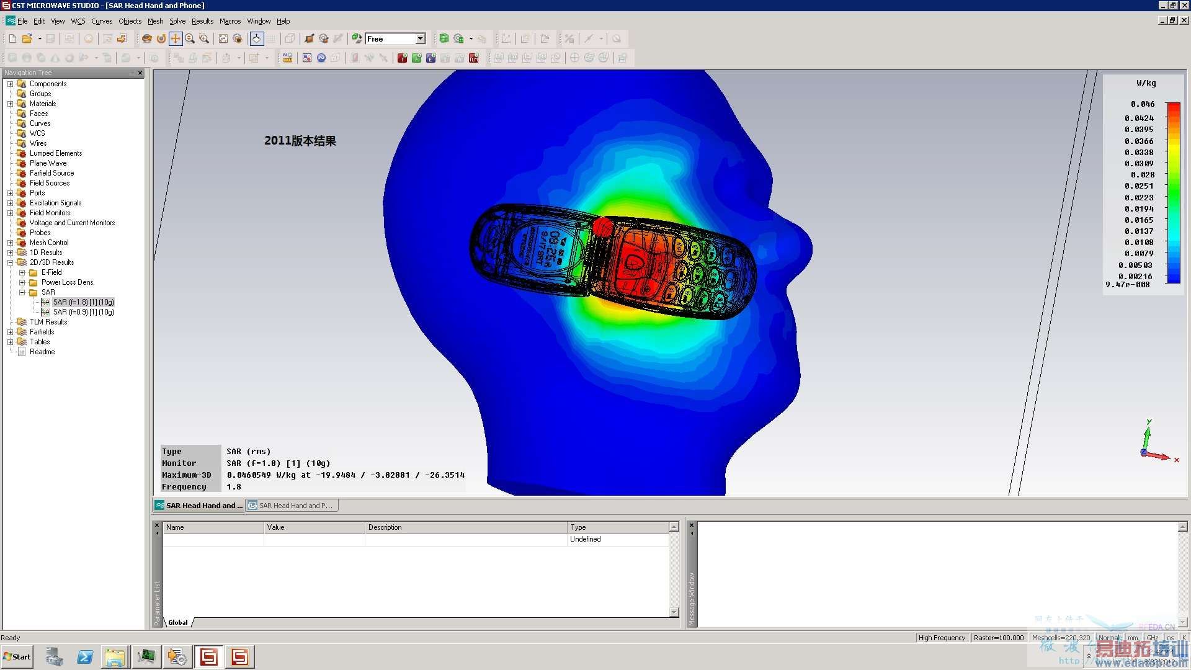Close the Navigation Tree panel
The height and width of the screenshot is (670, 1191).
pyautogui.click(x=140, y=73)
